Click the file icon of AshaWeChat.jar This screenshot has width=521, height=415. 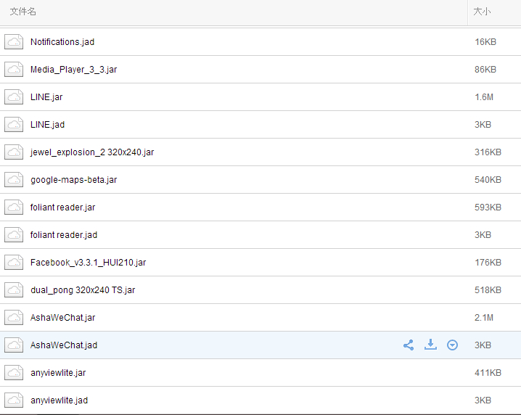click(x=14, y=318)
